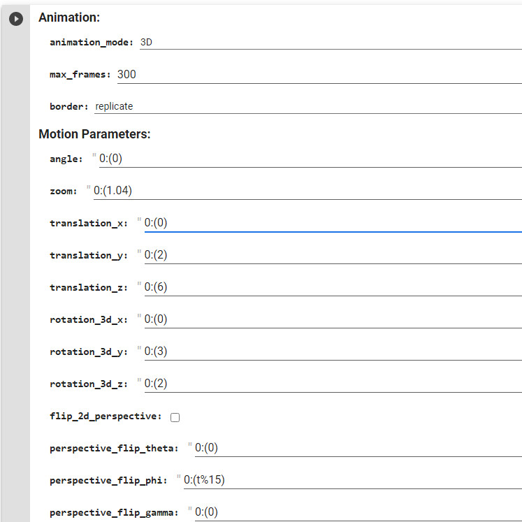Click the translation_y field with 0:(2)
This screenshot has width=522, height=522.
click(x=333, y=255)
